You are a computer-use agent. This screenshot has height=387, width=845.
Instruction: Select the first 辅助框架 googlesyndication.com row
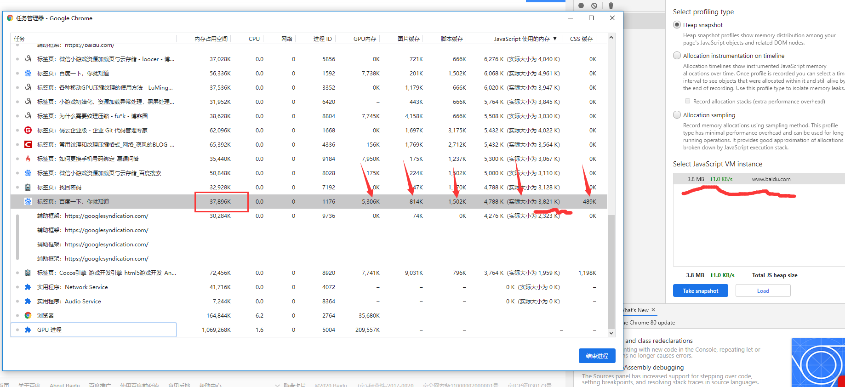[309, 216]
